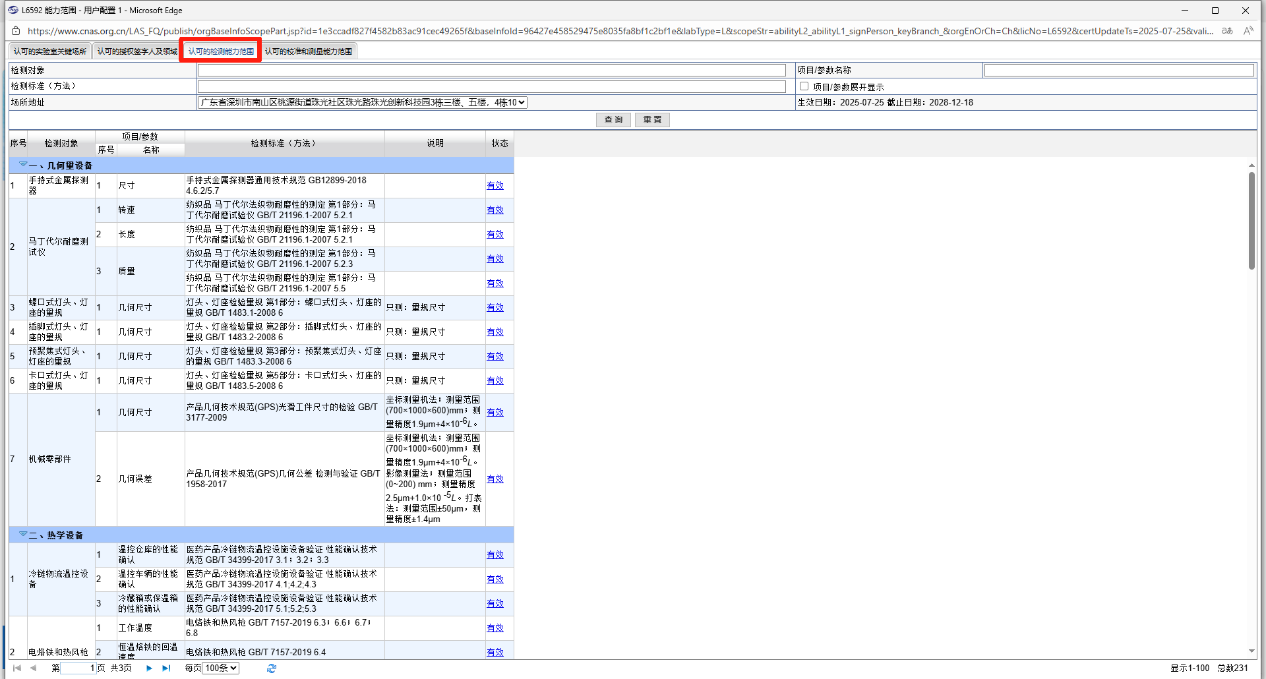Screen dimensions: 1266x679
Task: Go to the first results page
Action: click(17, 668)
